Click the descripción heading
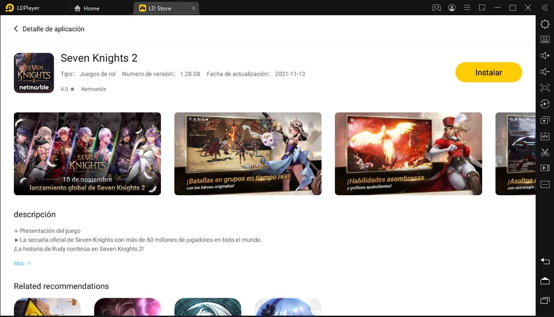This screenshot has height=317, width=554. tap(35, 214)
